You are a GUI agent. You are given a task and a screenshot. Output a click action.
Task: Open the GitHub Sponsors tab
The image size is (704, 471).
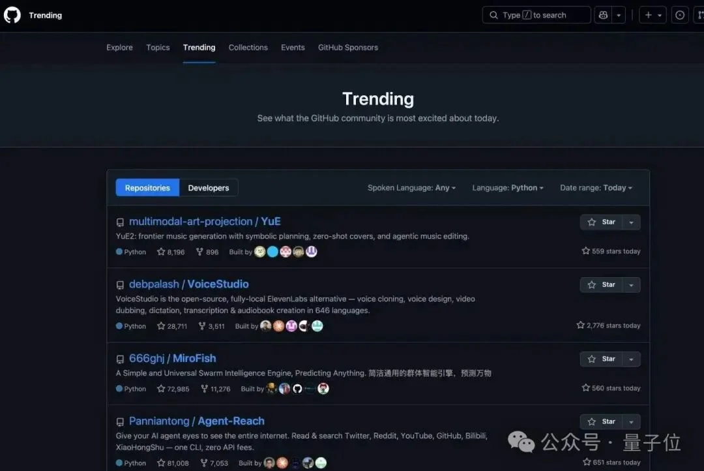[x=348, y=47]
